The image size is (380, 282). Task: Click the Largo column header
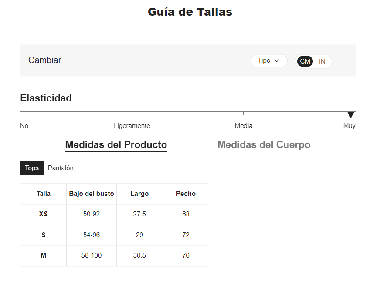pyautogui.click(x=139, y=194)
